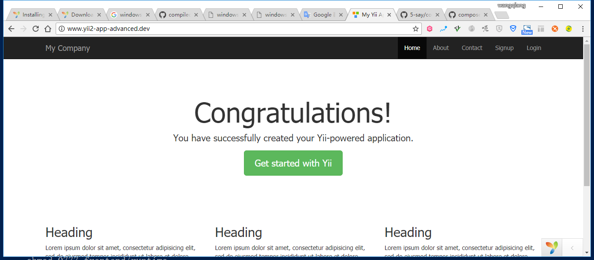Viewport: 594px width, 260px height.
Task: Click the wangqiang profile label
Action: click(x=511, y=6)
